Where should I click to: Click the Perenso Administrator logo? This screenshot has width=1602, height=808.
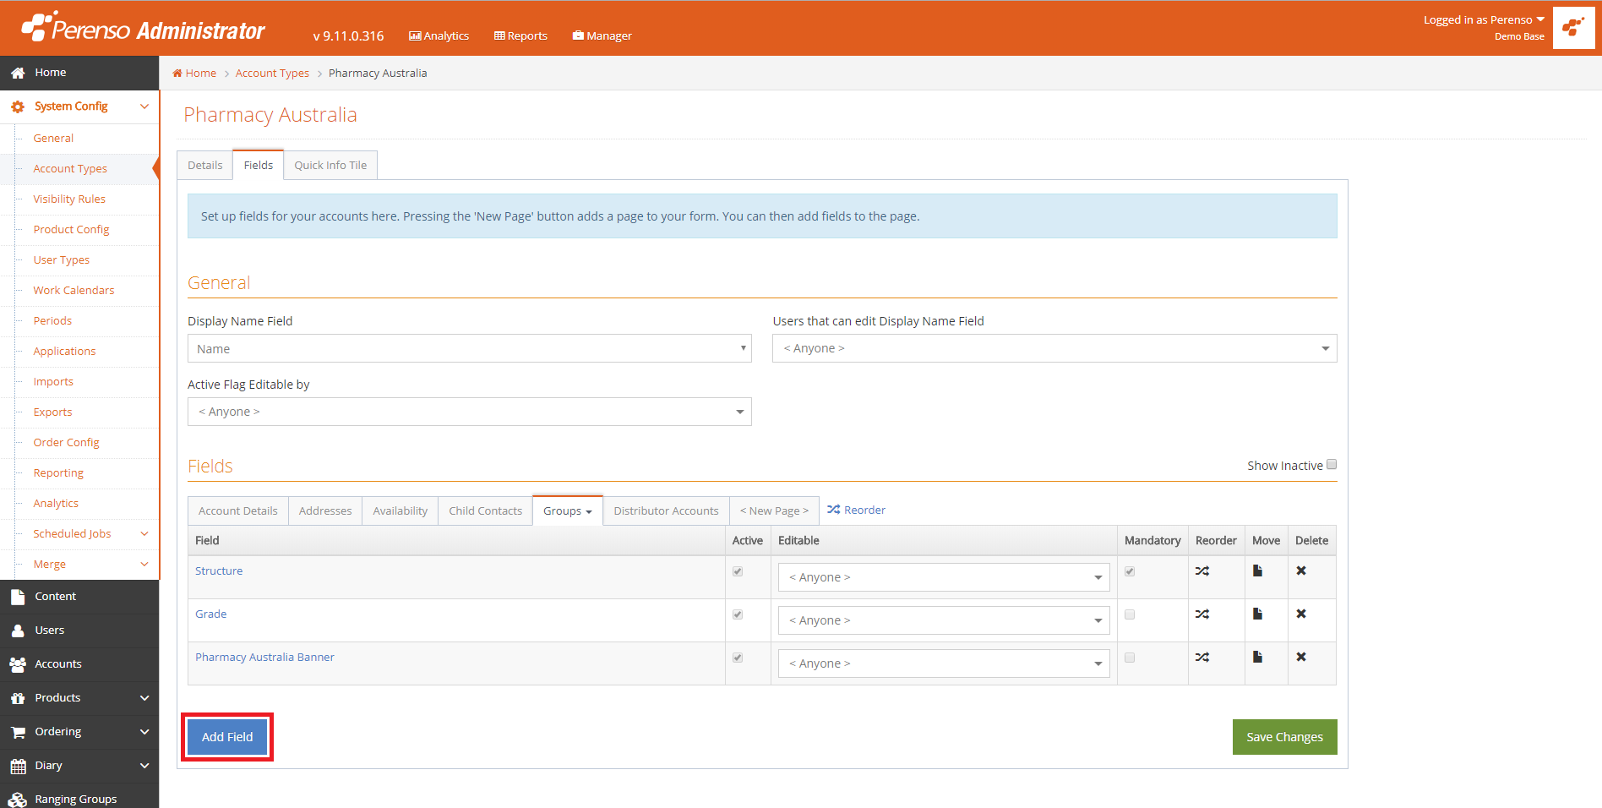(x=144, y=28)
